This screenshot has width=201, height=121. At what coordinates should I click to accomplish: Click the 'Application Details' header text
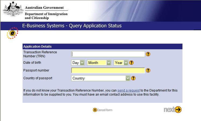[x=37, y=47]
